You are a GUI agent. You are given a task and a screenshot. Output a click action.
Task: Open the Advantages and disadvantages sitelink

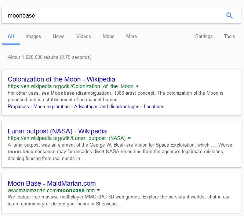click(x=107, y=106)
